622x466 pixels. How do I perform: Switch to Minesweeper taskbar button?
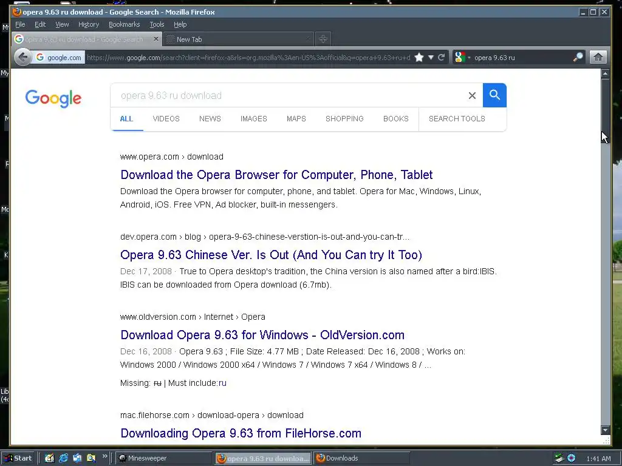click(165, 458)
